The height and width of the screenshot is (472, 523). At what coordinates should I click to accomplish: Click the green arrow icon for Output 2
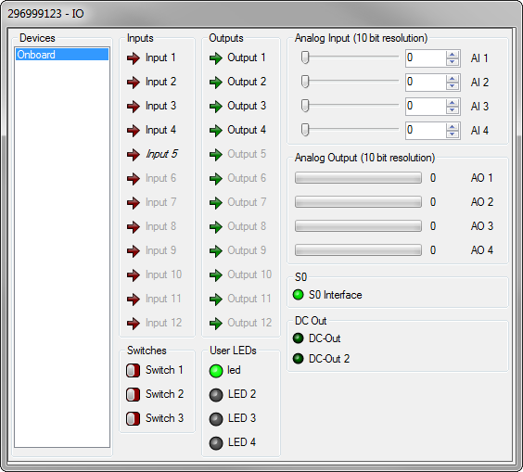pyautogui.click(x=216, y=83)
